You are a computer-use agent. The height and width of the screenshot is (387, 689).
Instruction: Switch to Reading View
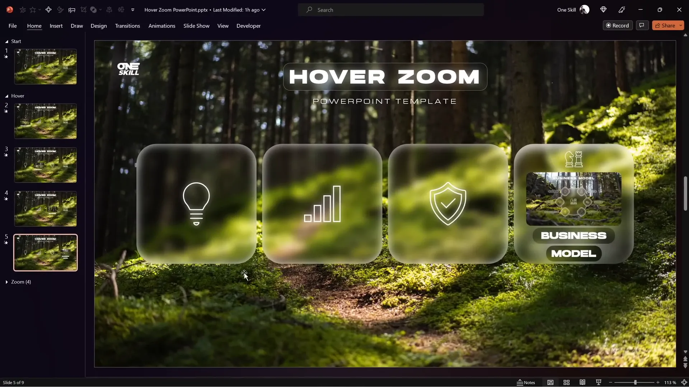point(582,382)
